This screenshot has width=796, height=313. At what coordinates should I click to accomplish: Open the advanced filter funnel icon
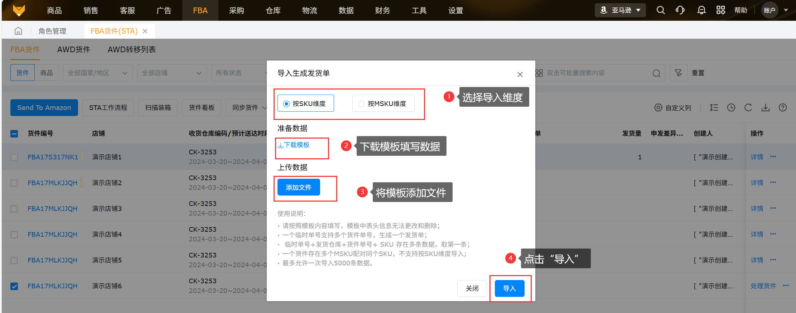(678, 73)
